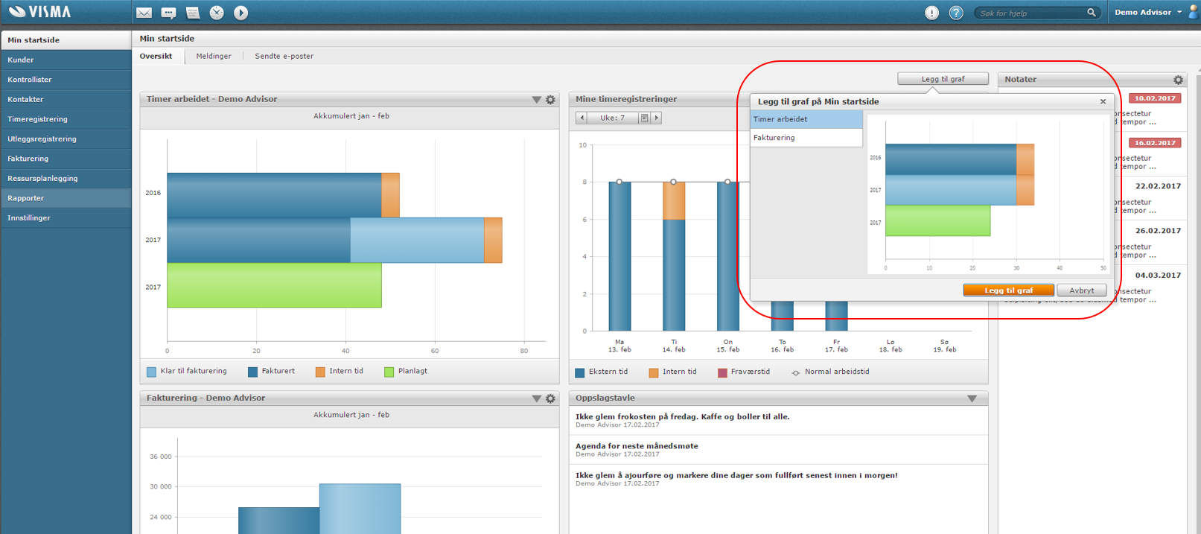
Task: Click the Fraværstid legend swatch
Action: tap(722, 372)
